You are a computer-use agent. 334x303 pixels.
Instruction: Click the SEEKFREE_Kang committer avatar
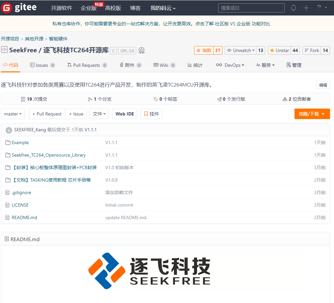click(x=9, y=130)
